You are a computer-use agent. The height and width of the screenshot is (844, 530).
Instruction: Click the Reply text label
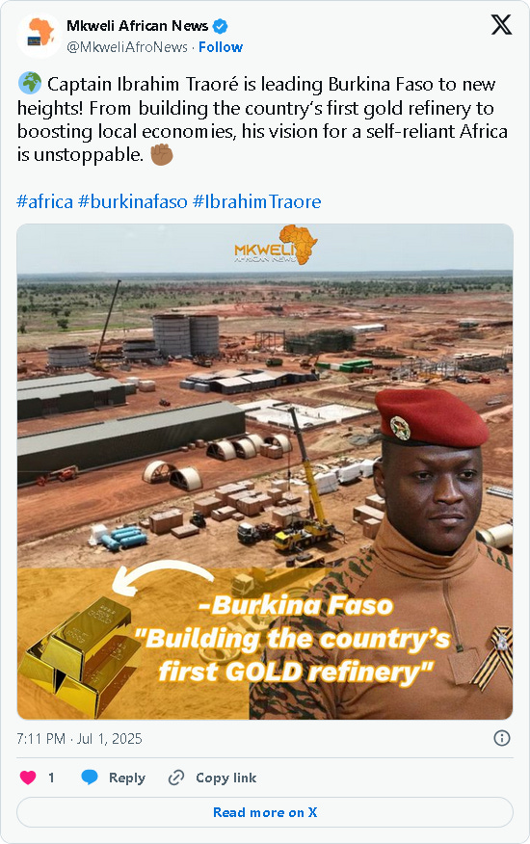[127, 778]
